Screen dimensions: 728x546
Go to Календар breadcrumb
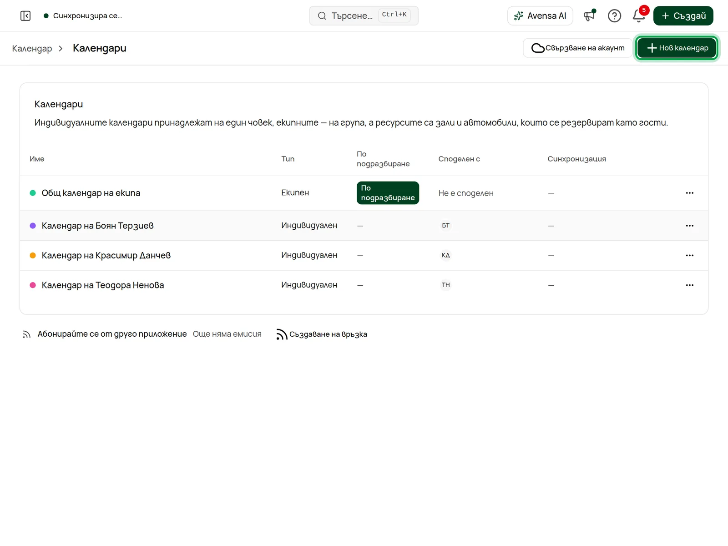[32, 48]
